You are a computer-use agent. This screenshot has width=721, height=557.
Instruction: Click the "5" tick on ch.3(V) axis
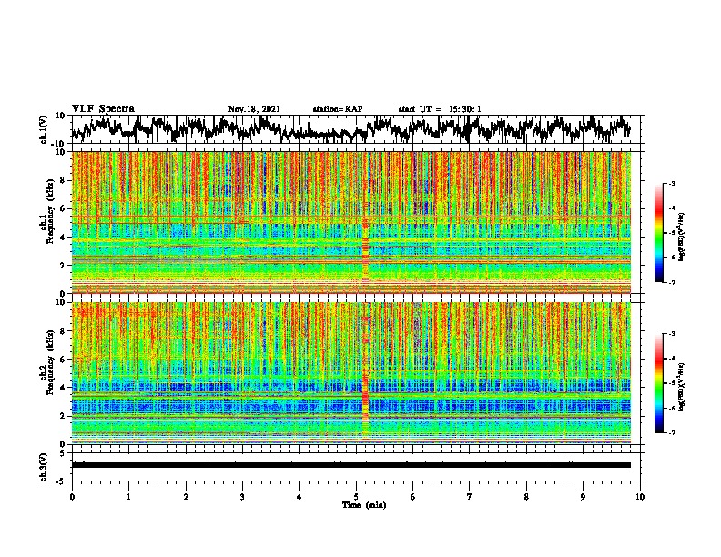pyautogui.click(x=63, y=453)
